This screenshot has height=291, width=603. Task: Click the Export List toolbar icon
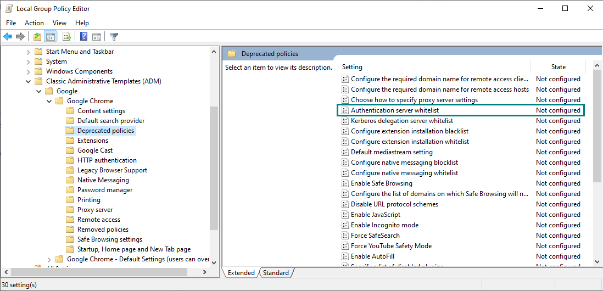68,37
